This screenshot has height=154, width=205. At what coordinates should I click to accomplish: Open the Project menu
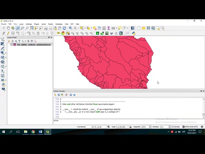pyautogui.click(x=4, y=24)
